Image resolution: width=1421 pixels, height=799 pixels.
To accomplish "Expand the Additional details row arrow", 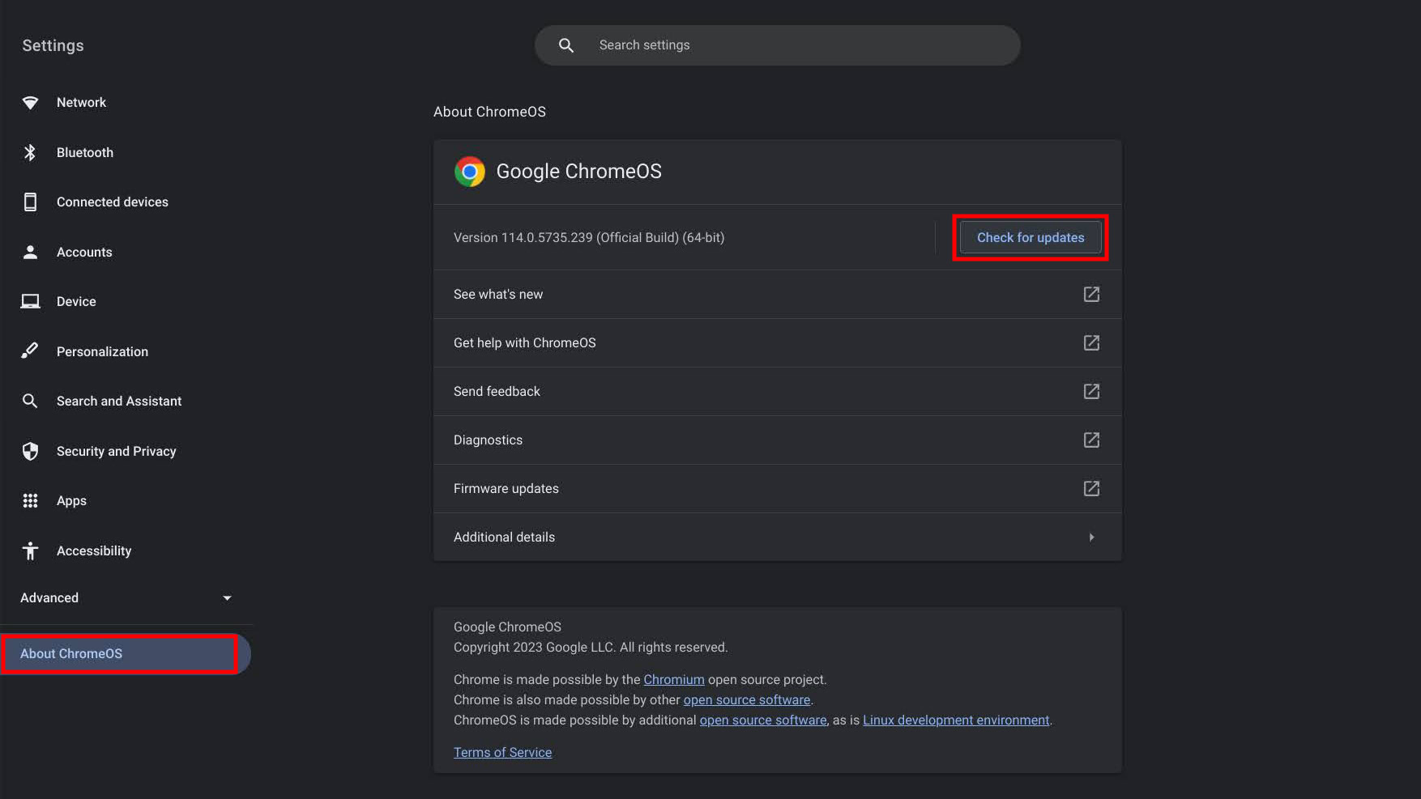I will [1091, 538].
